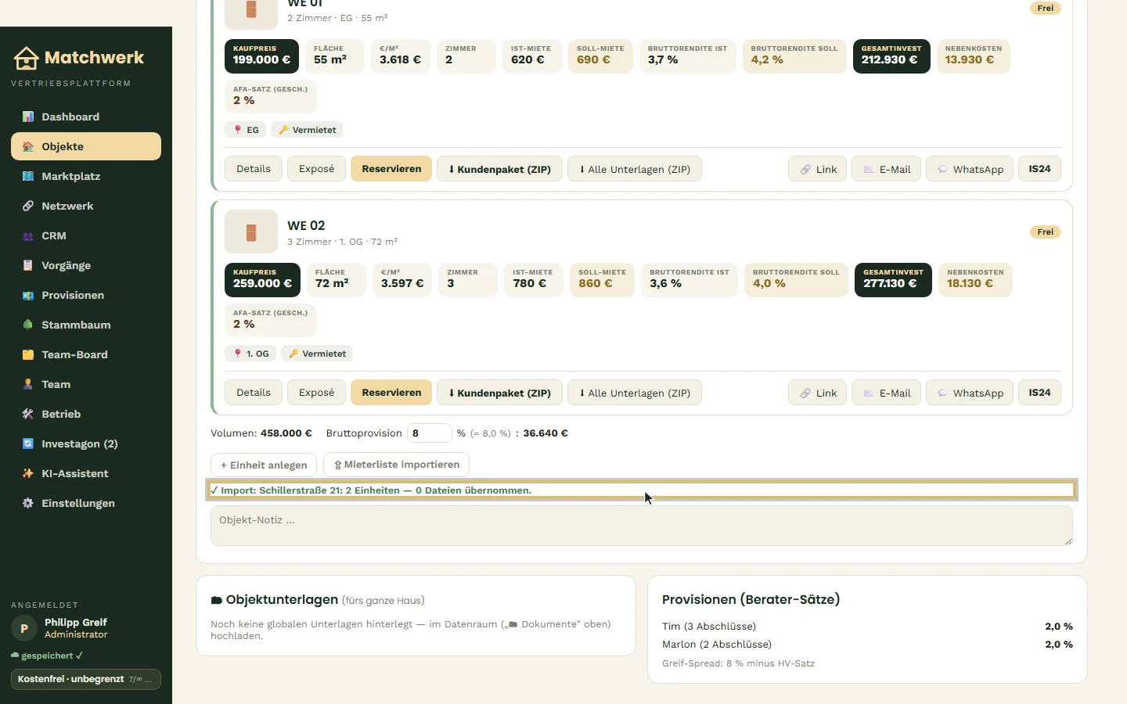Viewport: 1127px width, 704px height.
Task: Click the Objekt-Notiz text area
Action: 642,526
